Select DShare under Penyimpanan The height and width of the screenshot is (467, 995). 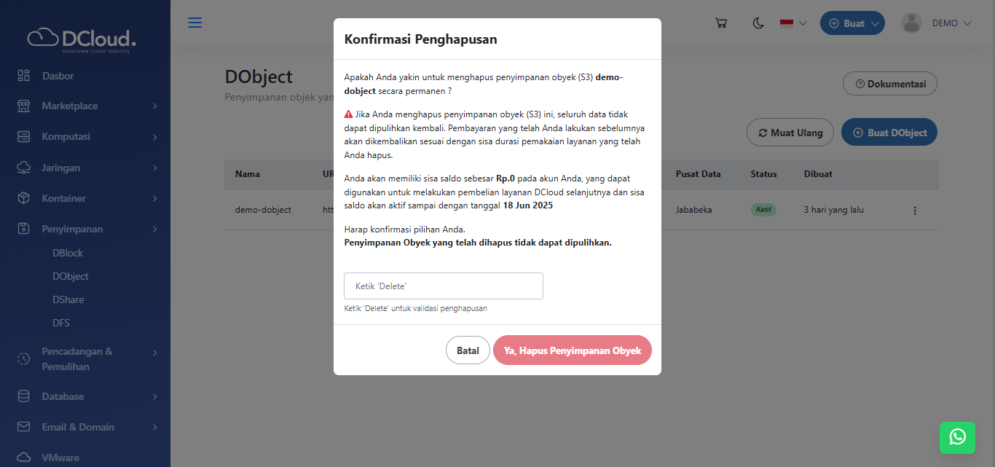pyautogui.click(x=68, y=299)
